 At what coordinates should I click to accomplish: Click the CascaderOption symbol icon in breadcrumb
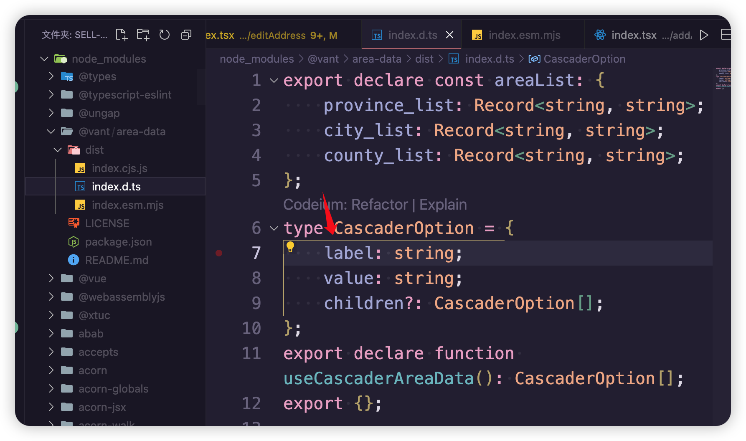click(534, 59)
